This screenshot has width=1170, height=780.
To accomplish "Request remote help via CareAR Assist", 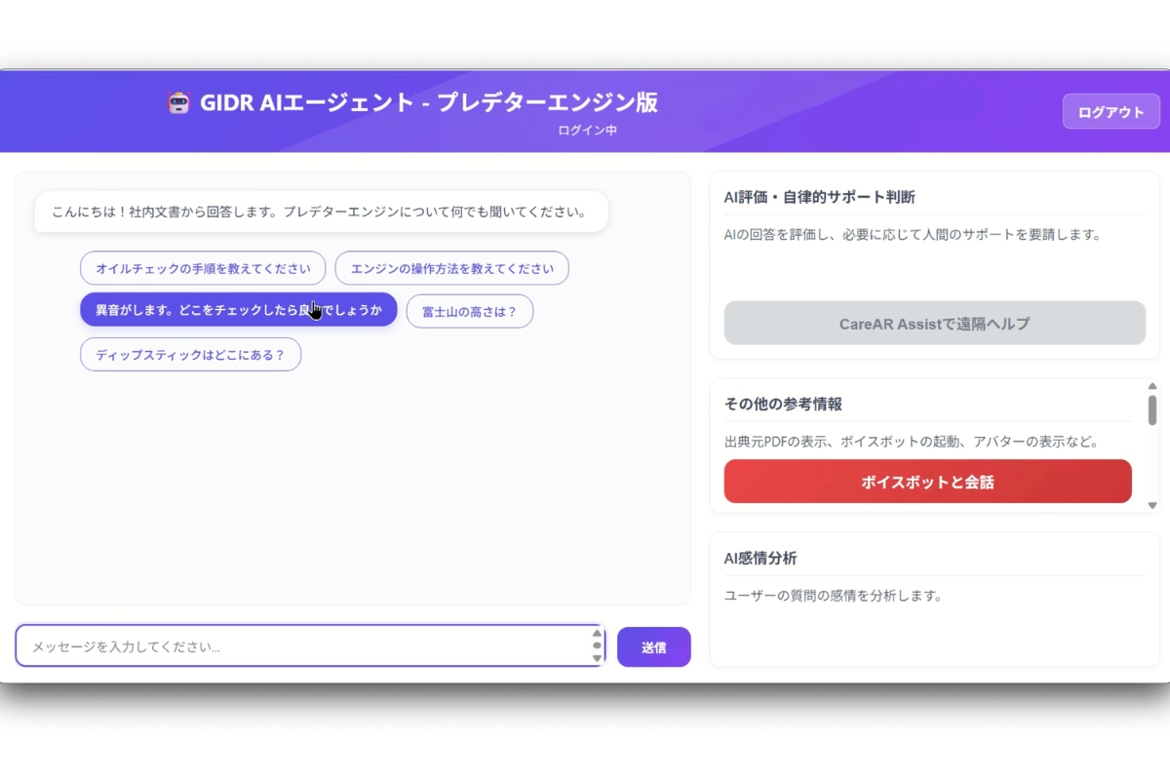I will click(x=934, y=324).
